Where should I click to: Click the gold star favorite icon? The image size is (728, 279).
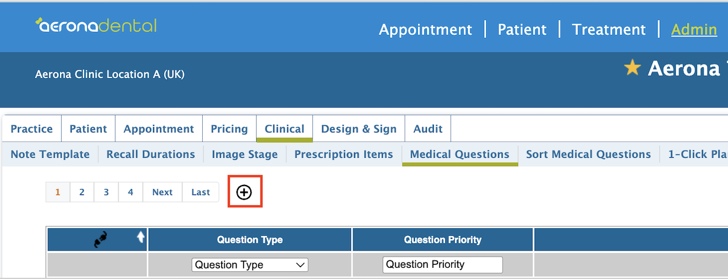[x=633, y=68]
